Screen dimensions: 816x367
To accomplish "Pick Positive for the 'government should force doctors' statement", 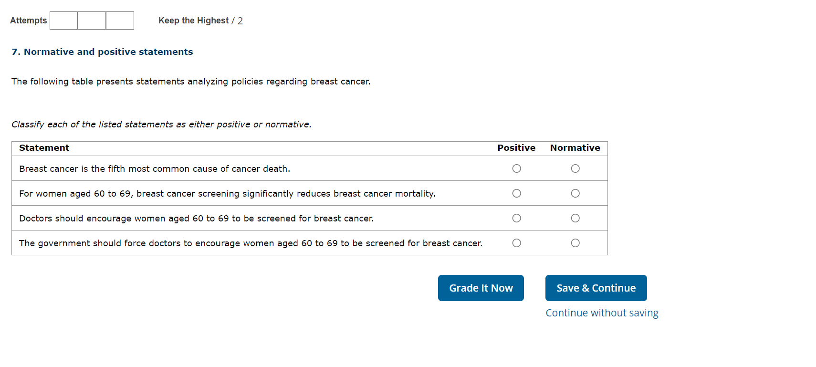I will click(516, 243).
